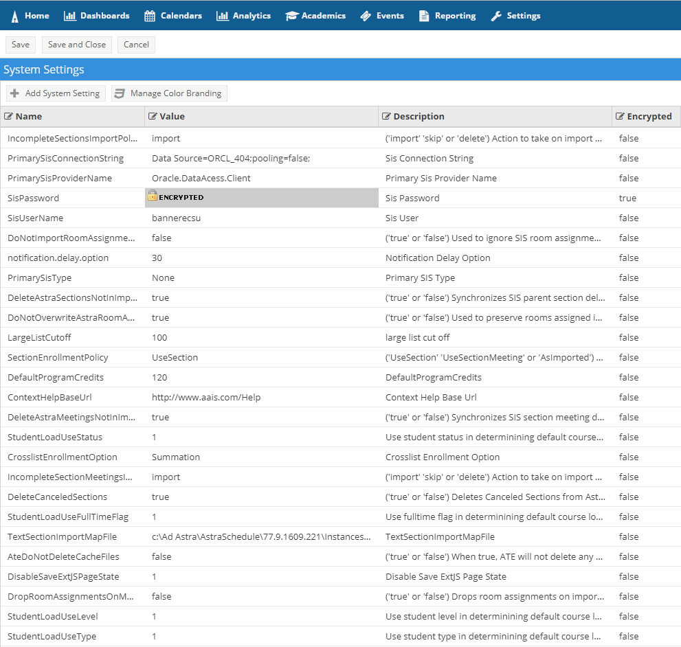Click the Reporting document icon
This screenshot has width=681, height=647.
[x=424, y=16]
